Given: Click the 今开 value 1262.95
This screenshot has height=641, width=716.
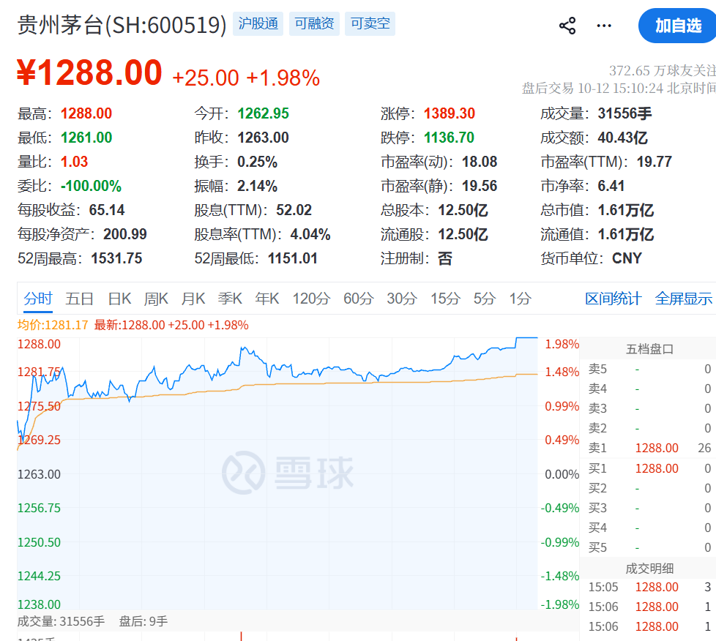Looking at the screenshot, I should (x=263, y=113).
